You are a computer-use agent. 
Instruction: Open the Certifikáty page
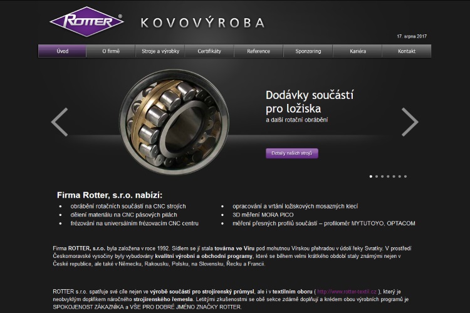[x=209, y=51]
